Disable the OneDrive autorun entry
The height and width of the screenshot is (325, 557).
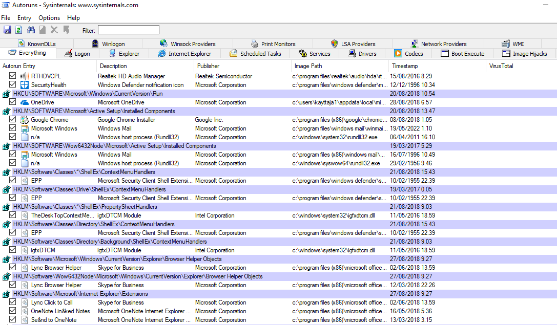click(x=12, y=102)
